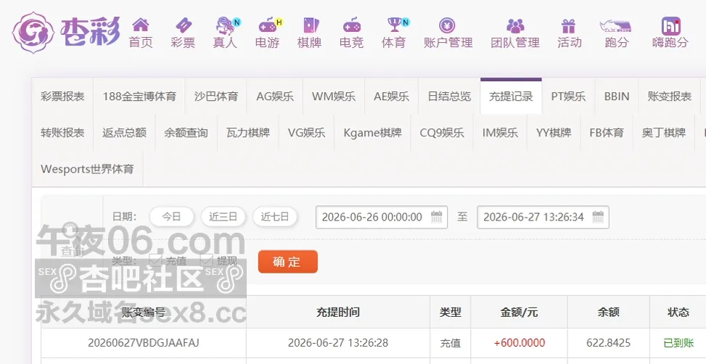Click timestamp 2026-06-27 13:26:28 cell

tap(338, 343)
